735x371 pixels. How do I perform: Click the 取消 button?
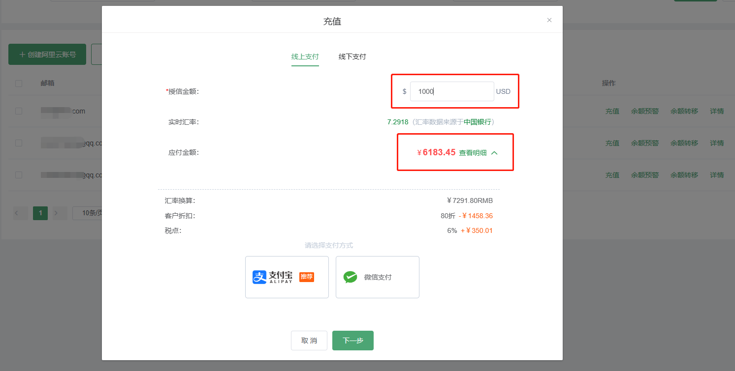tap(309, 341)
